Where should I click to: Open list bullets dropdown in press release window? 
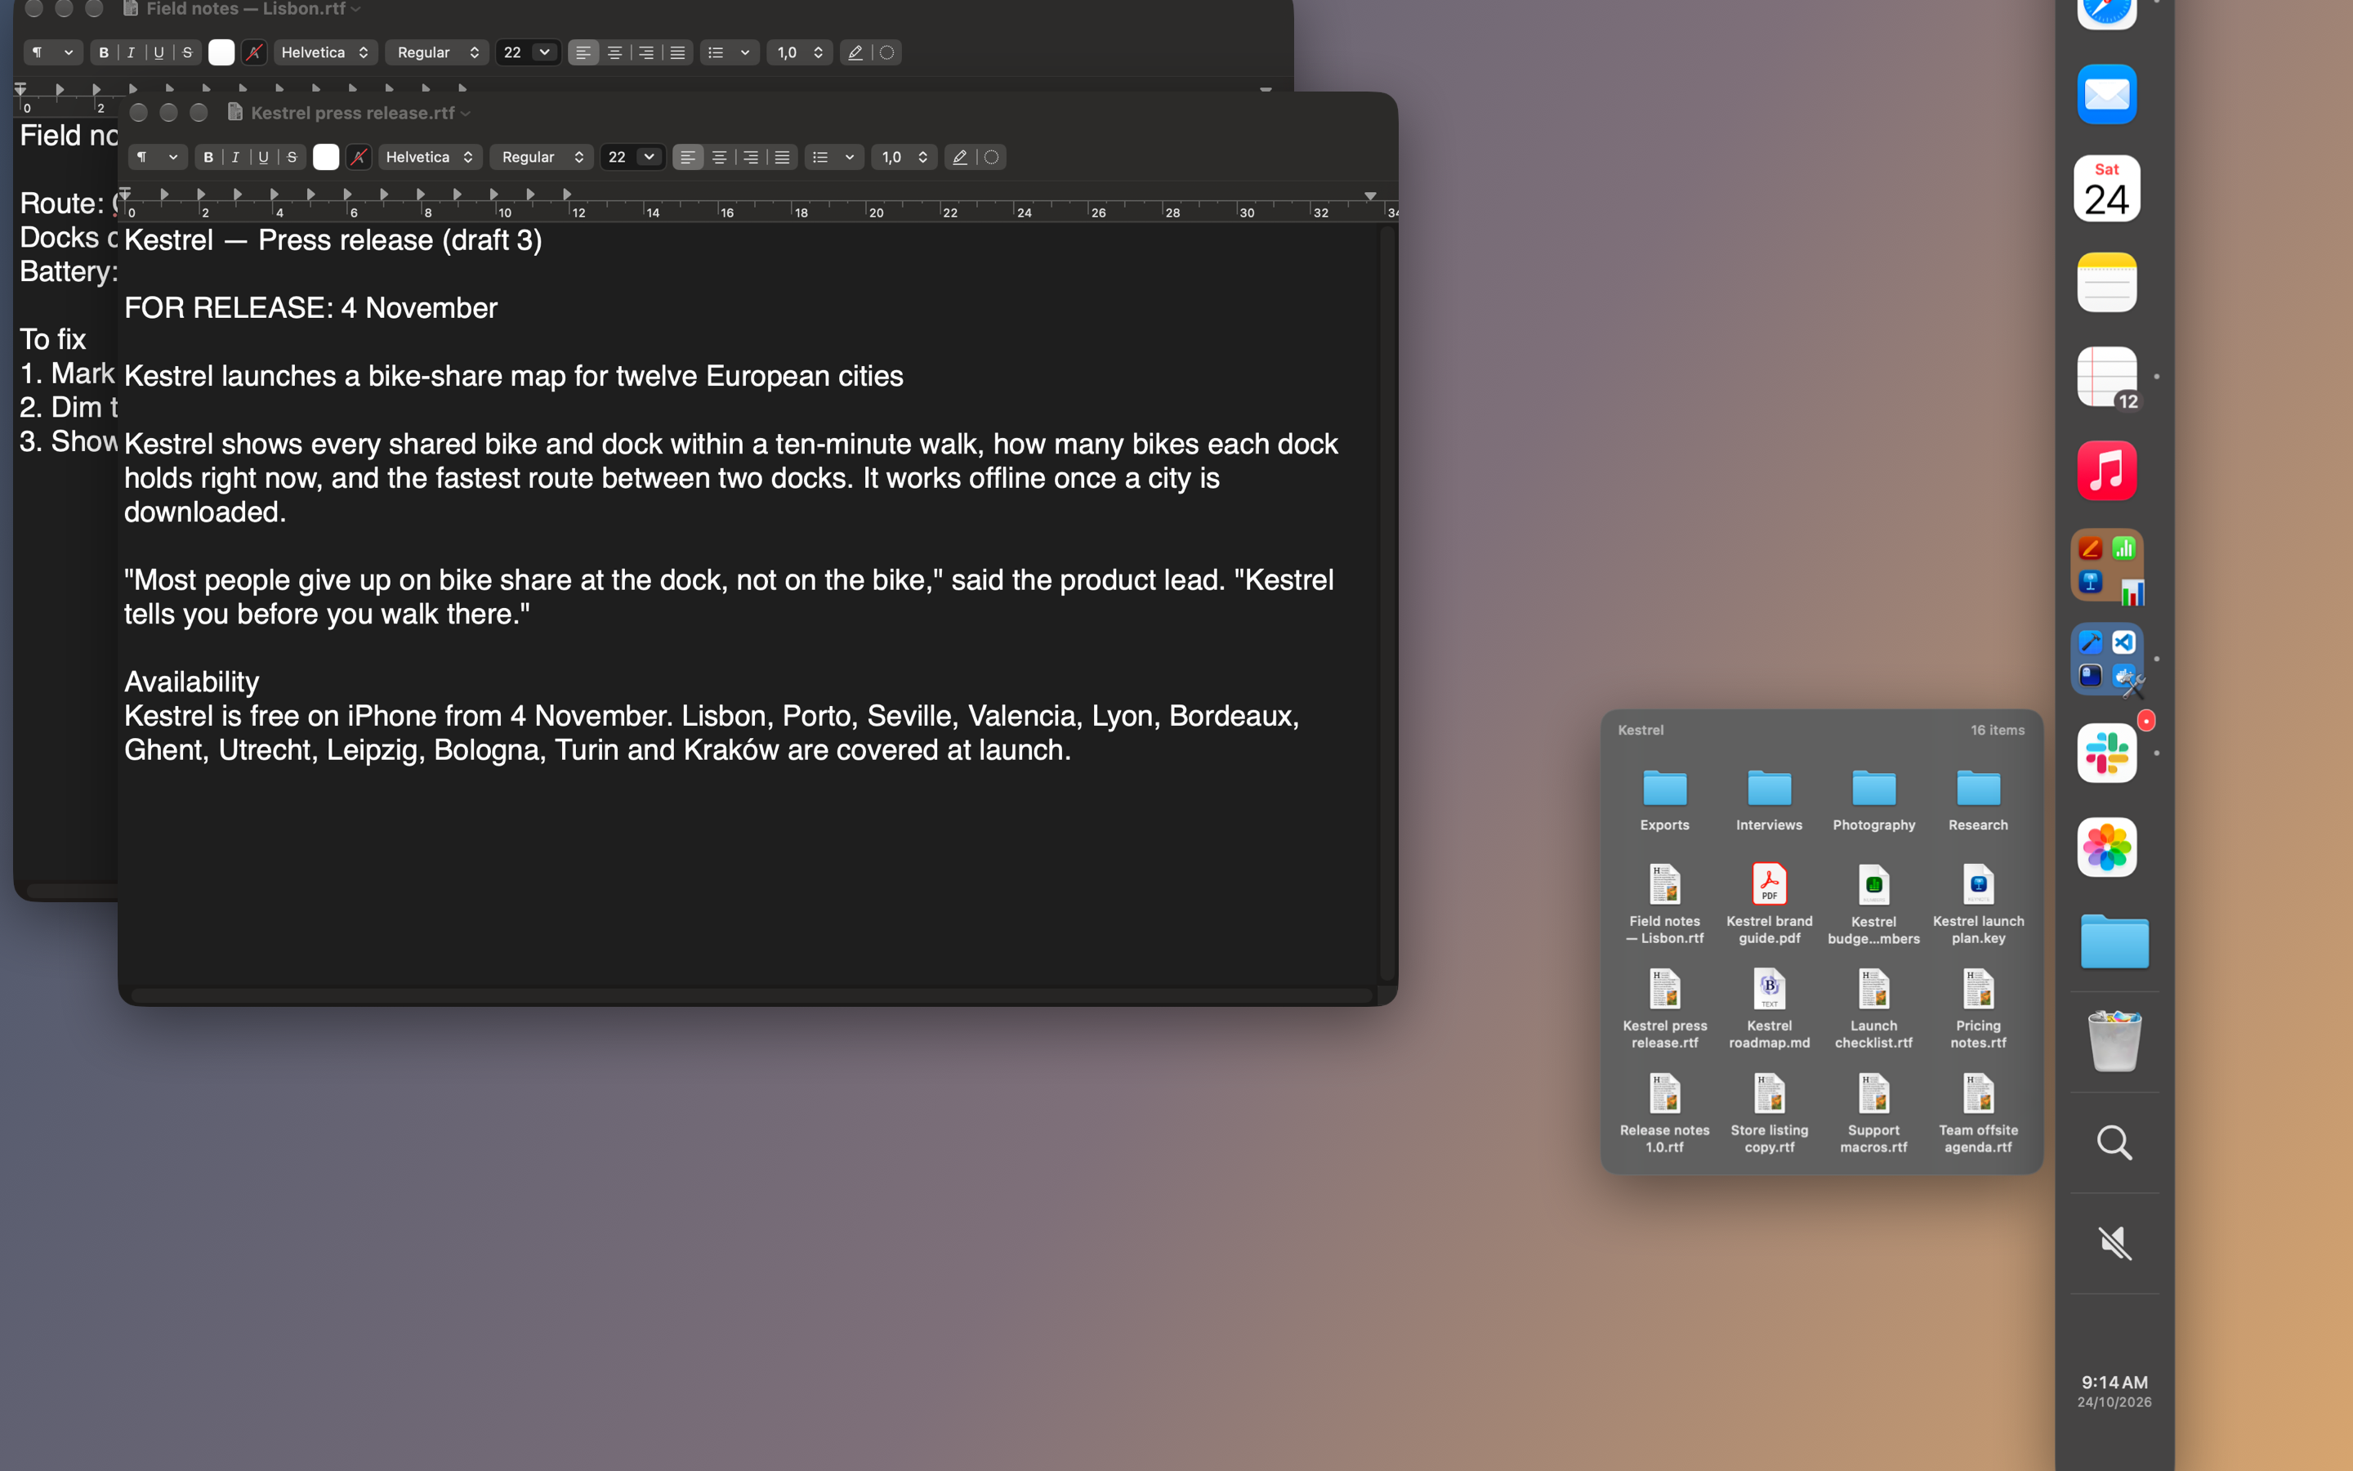click(834, 157)
